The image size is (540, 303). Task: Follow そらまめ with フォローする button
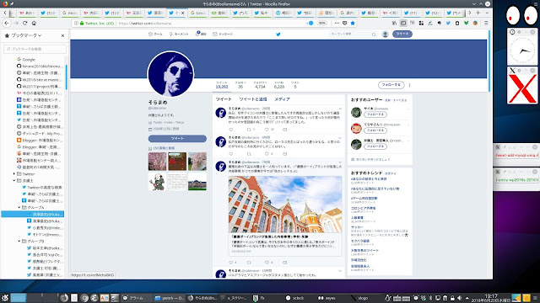coord(391,85)
